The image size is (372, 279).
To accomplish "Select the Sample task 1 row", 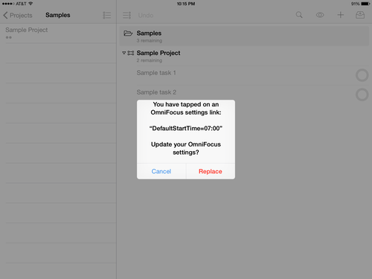I will [244, 76].
